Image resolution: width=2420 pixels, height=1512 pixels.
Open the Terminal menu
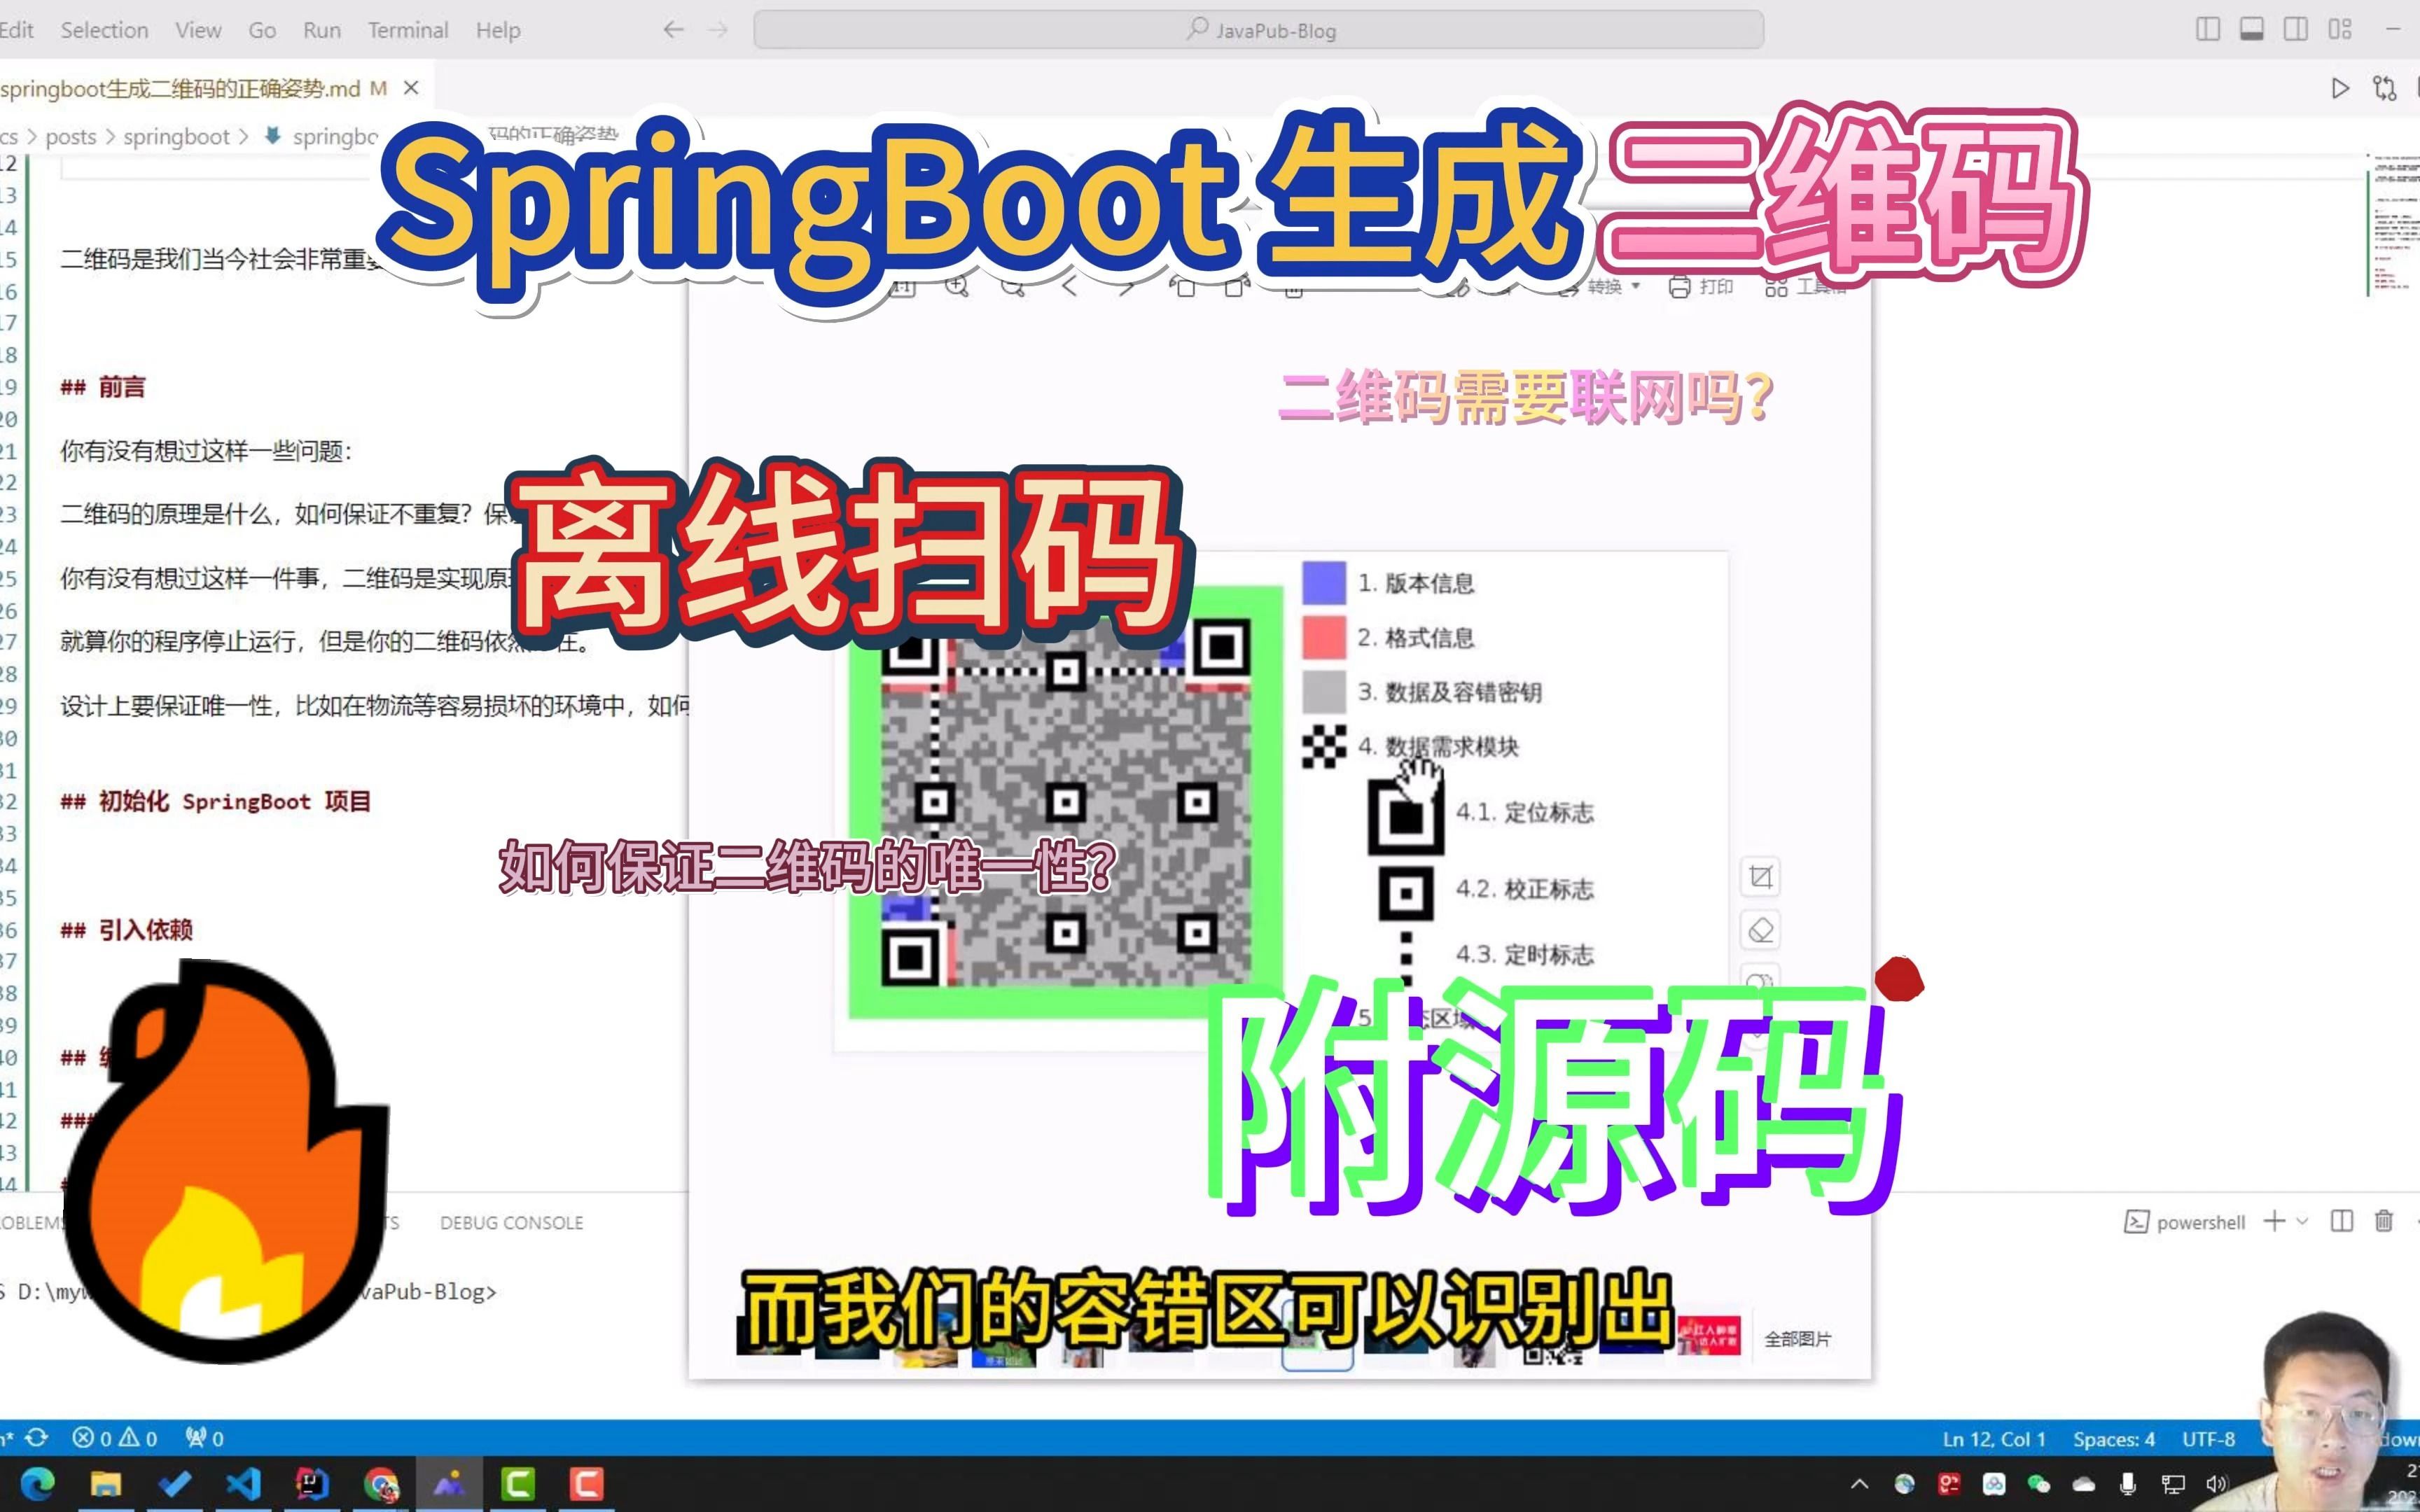coord(408,30)
